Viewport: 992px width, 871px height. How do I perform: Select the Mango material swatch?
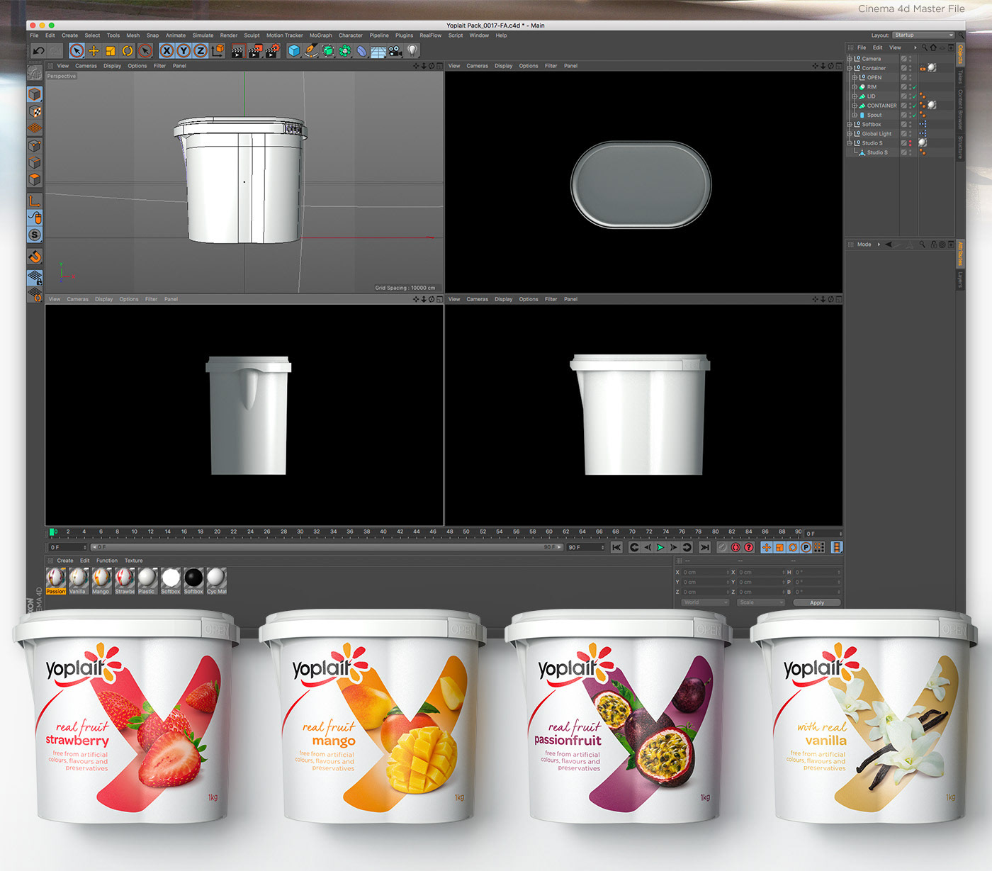[x=101, y=580]
